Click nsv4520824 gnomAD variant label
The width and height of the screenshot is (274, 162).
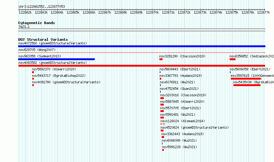pos(195,127)
